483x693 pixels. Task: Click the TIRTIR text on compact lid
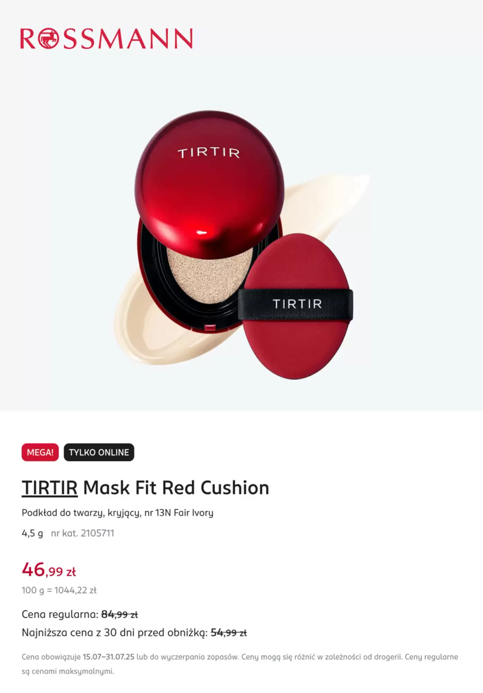click(x=209, y=153)
